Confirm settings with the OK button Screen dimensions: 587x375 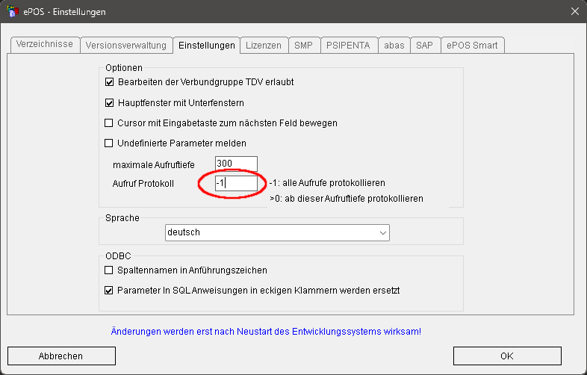507,356
